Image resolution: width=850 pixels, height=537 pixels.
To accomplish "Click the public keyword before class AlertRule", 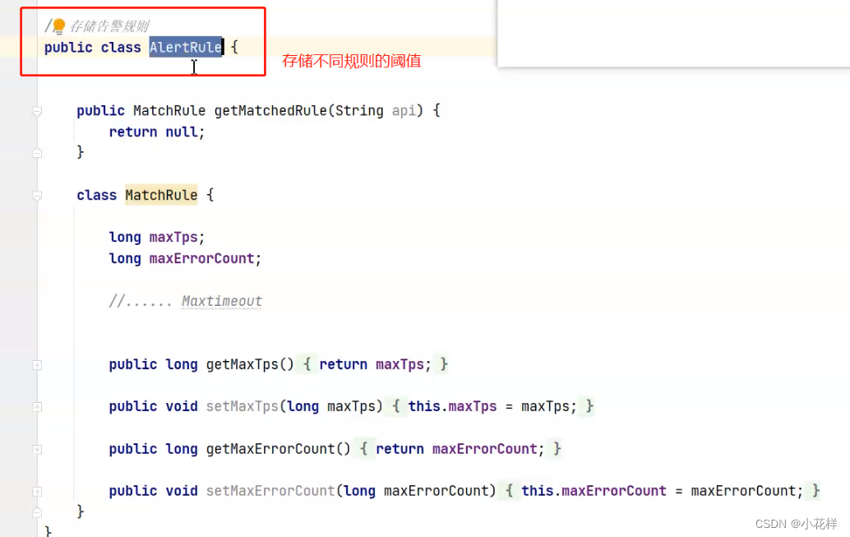I will point(68,47).
